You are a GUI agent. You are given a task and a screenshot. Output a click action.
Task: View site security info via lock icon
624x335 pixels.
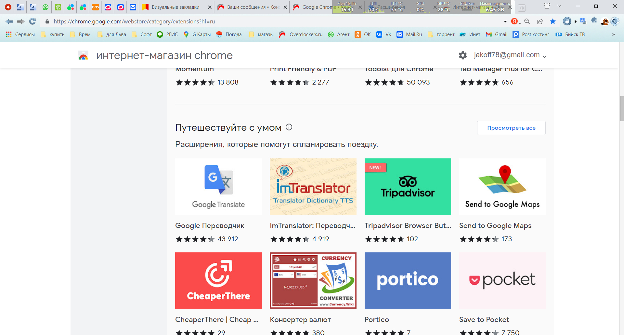click(47, 21)
